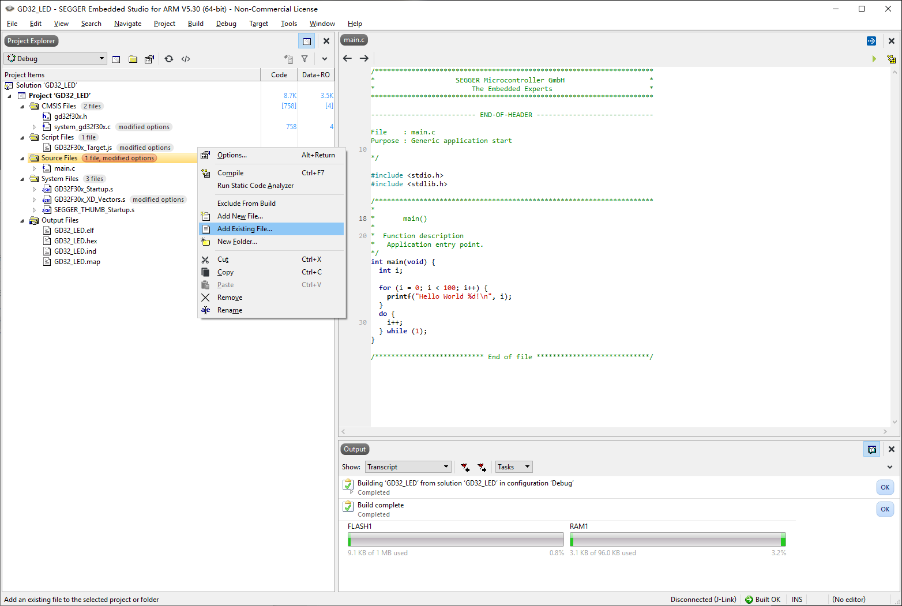Viewport: 902px width, 606px height.
Task: Open the project properties icon in Project Explorer
Action: tap(149, 58)
